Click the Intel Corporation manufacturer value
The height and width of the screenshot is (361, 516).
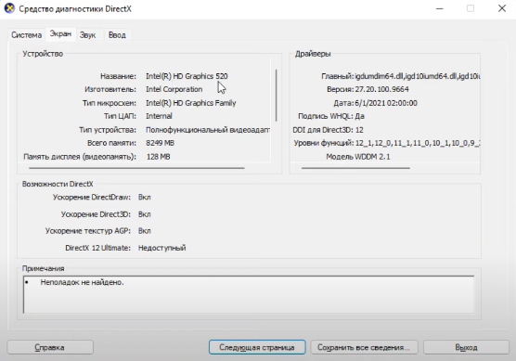click(x=174, y=89)
